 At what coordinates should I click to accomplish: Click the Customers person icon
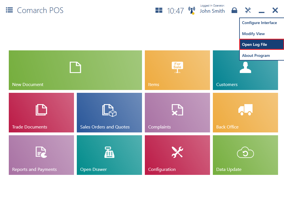(245, 67)
